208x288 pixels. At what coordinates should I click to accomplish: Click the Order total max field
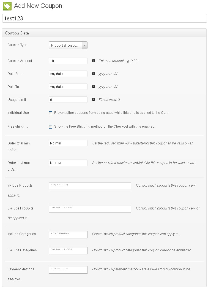tap(68, 163)
